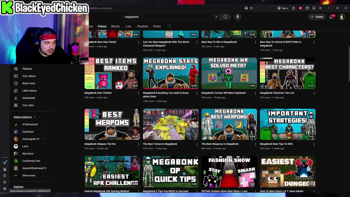Open the Mp Draco subscription
The width and height of the screenshot is (350, 197).
pyautogui.click(x=28, y=153)
